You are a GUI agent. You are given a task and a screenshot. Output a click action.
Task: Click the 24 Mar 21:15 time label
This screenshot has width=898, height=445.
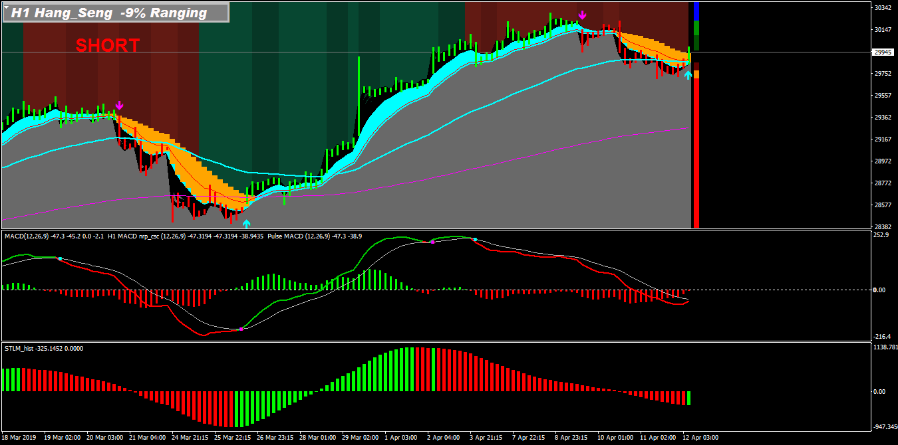click(190, 438)
